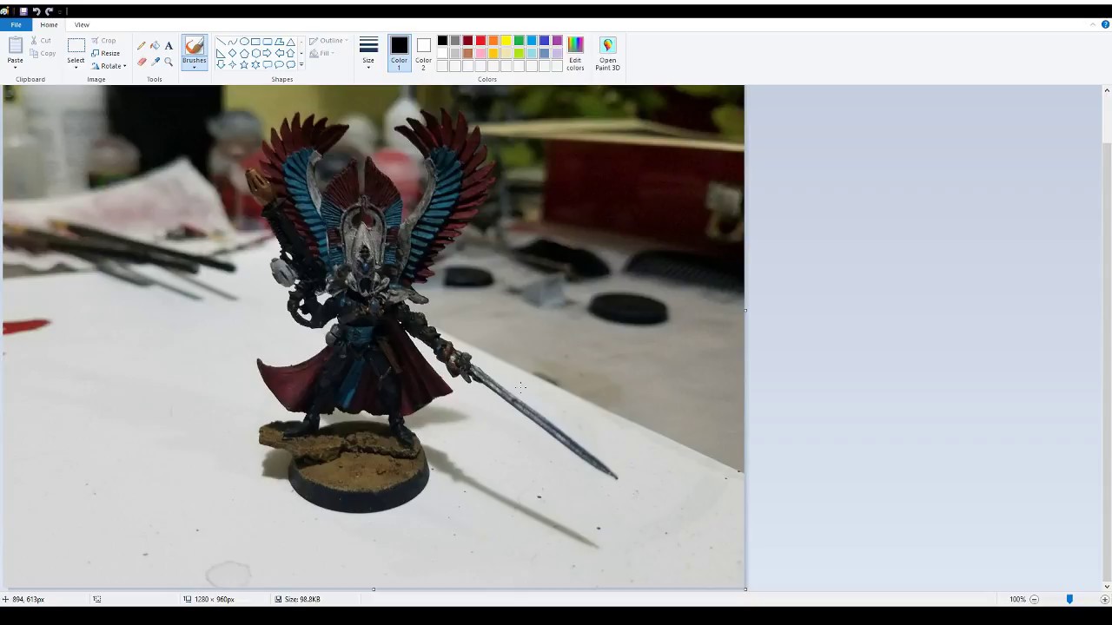The width and height of the screenshot is (1112, 625).
Task: Choose the Right triangle shape
Action: (x=221, y=53)
